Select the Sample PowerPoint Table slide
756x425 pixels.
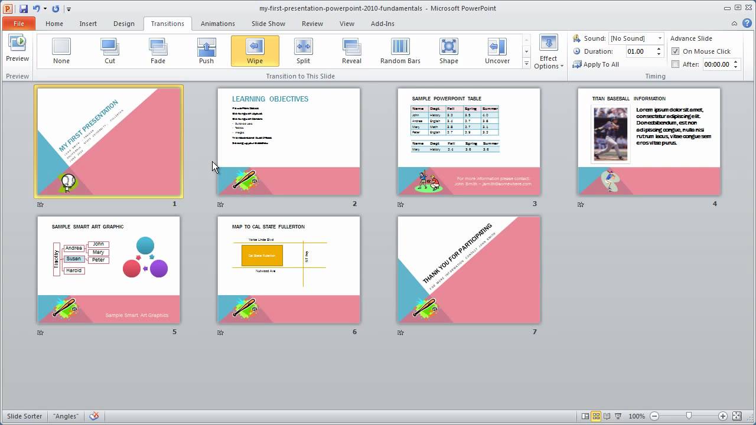pos(469,142)
